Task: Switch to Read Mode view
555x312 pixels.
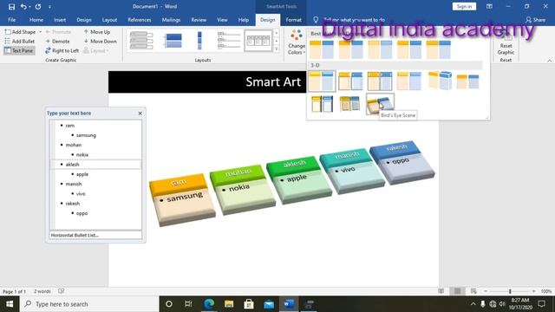Action: tap(441, 291)
